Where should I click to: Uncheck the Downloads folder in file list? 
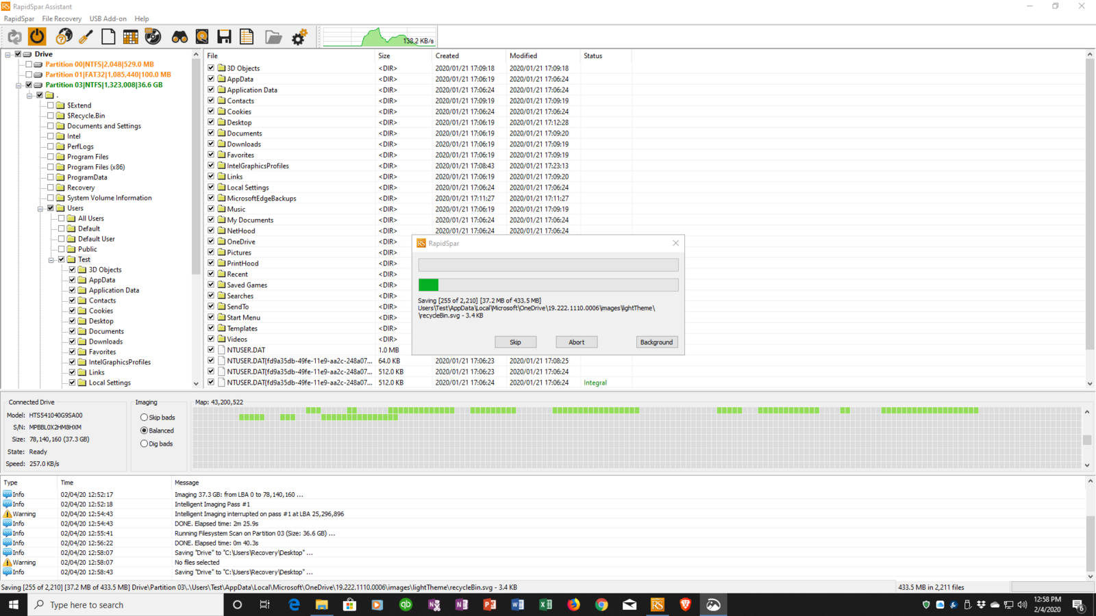[211, 144]
